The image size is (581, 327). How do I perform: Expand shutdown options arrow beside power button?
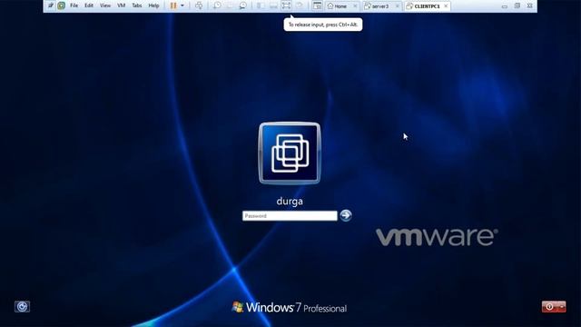click(x=562, y=307)
